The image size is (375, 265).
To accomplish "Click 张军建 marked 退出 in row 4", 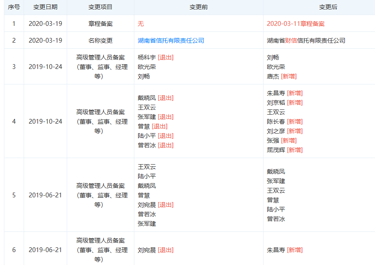I will (147, 117).
